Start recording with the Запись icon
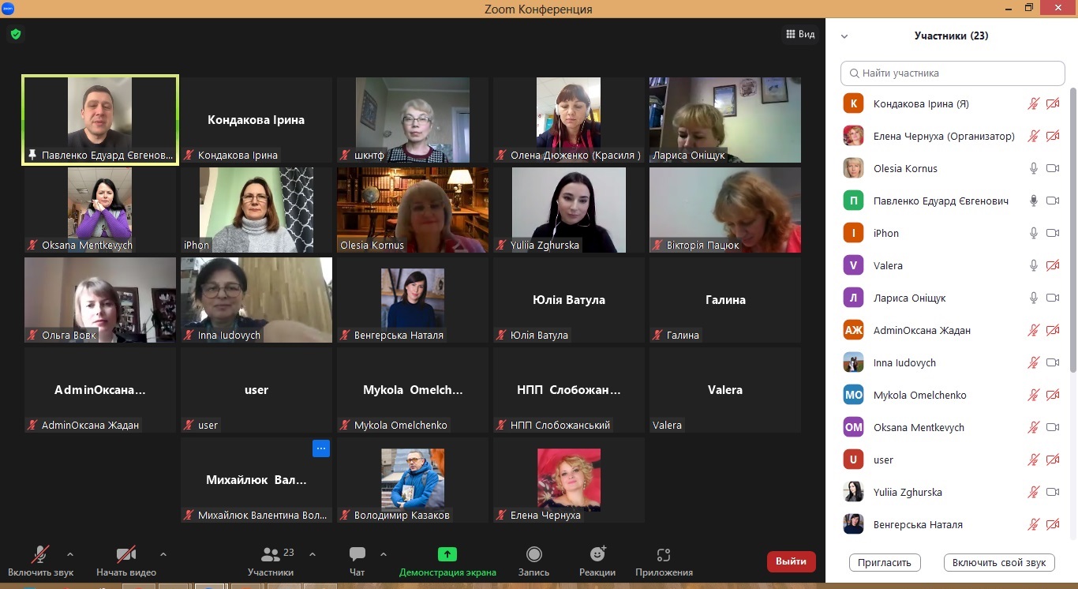Viewport: 1078px width, 589px height. [534, 555]
